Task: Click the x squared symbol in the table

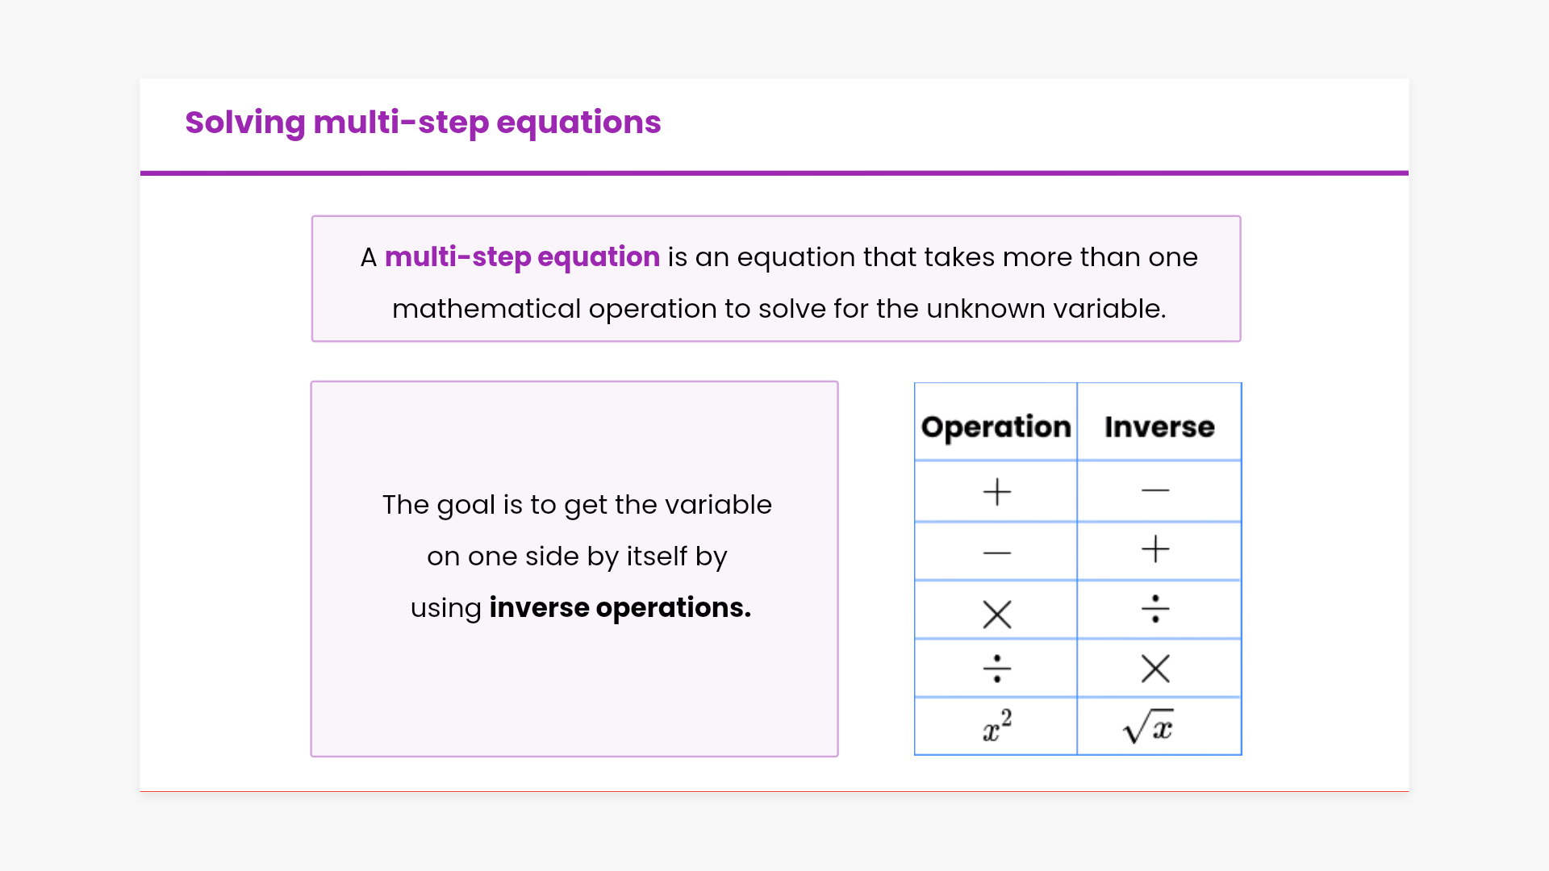Action: coord(997,726)
